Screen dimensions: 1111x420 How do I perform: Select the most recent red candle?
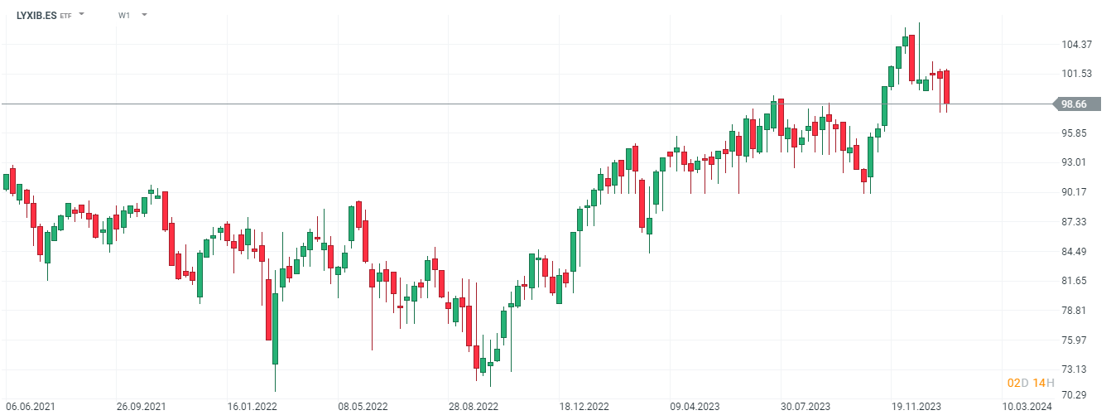pos(945,87)
